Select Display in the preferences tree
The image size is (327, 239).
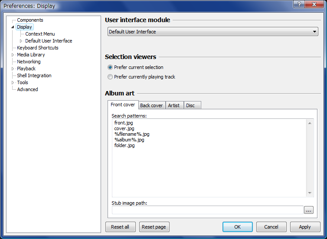(24, 27)
